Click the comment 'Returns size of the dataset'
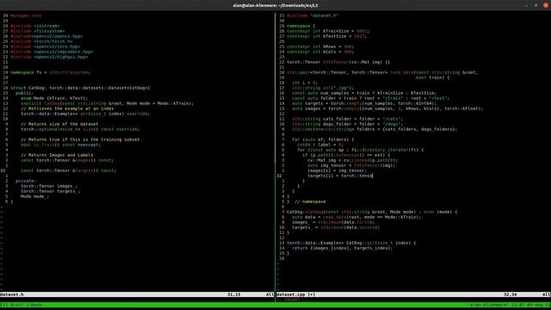The height and width of the screenshot is (310, 551). coord(59,124)
